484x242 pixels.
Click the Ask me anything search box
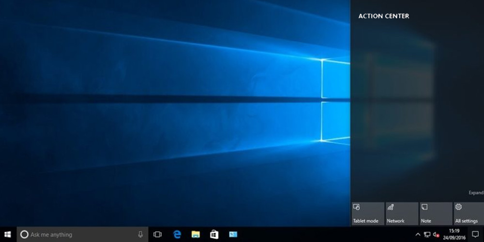click(82, 235)
